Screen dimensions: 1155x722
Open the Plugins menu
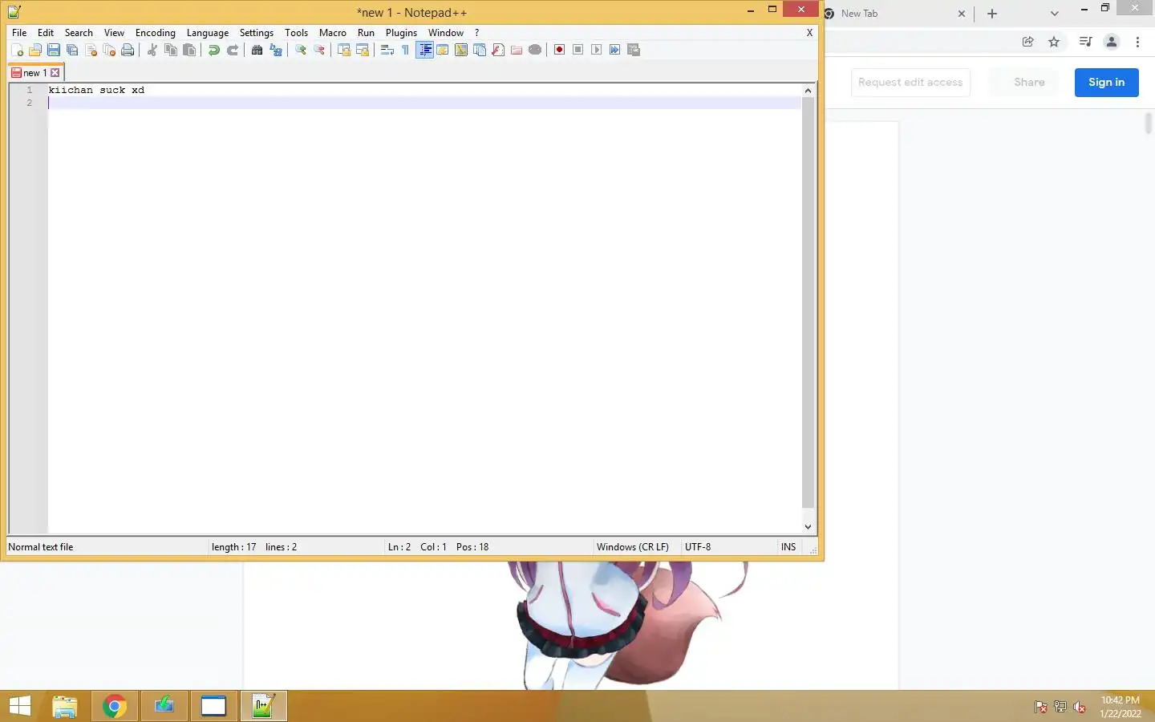401,33
